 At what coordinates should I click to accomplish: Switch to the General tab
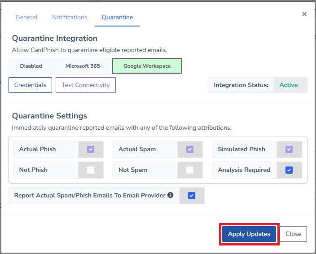tap(26, 18)
